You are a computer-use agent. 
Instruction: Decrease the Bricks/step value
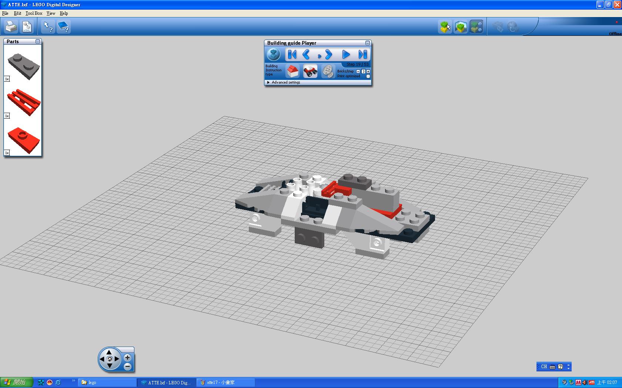[358, 71]
